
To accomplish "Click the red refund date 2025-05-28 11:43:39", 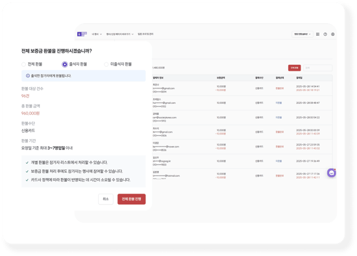I will [308, 134].
